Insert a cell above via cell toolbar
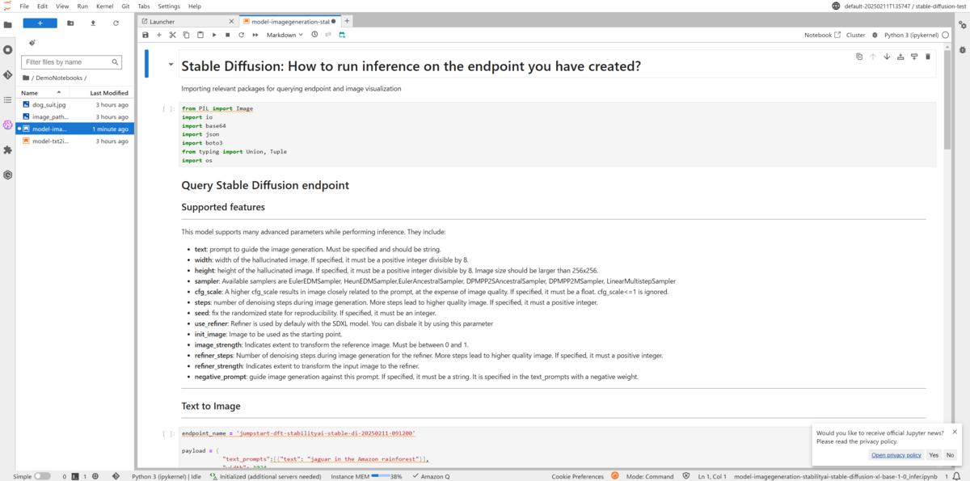The image size is (970, 481). tap(900, 57)
